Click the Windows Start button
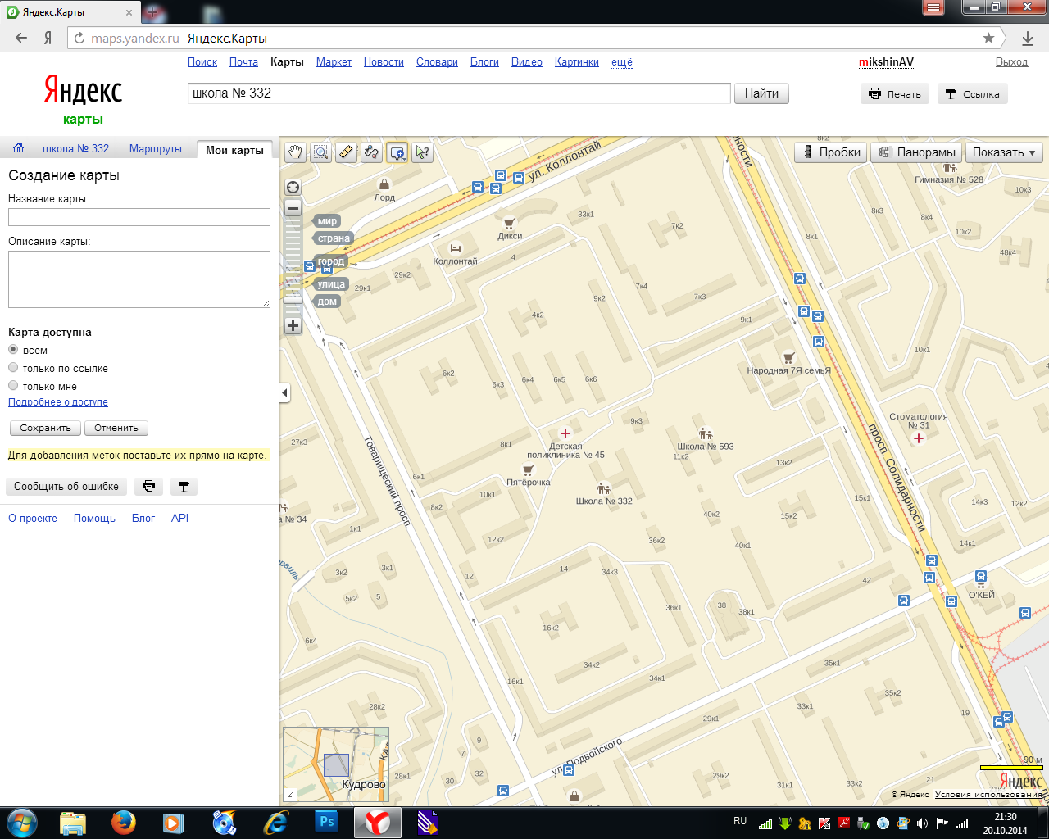1049x839 pixels. [21, 822]
